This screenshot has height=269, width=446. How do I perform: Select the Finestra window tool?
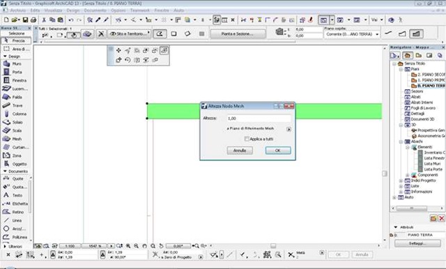pyautogui.click(x=15, y=80)
